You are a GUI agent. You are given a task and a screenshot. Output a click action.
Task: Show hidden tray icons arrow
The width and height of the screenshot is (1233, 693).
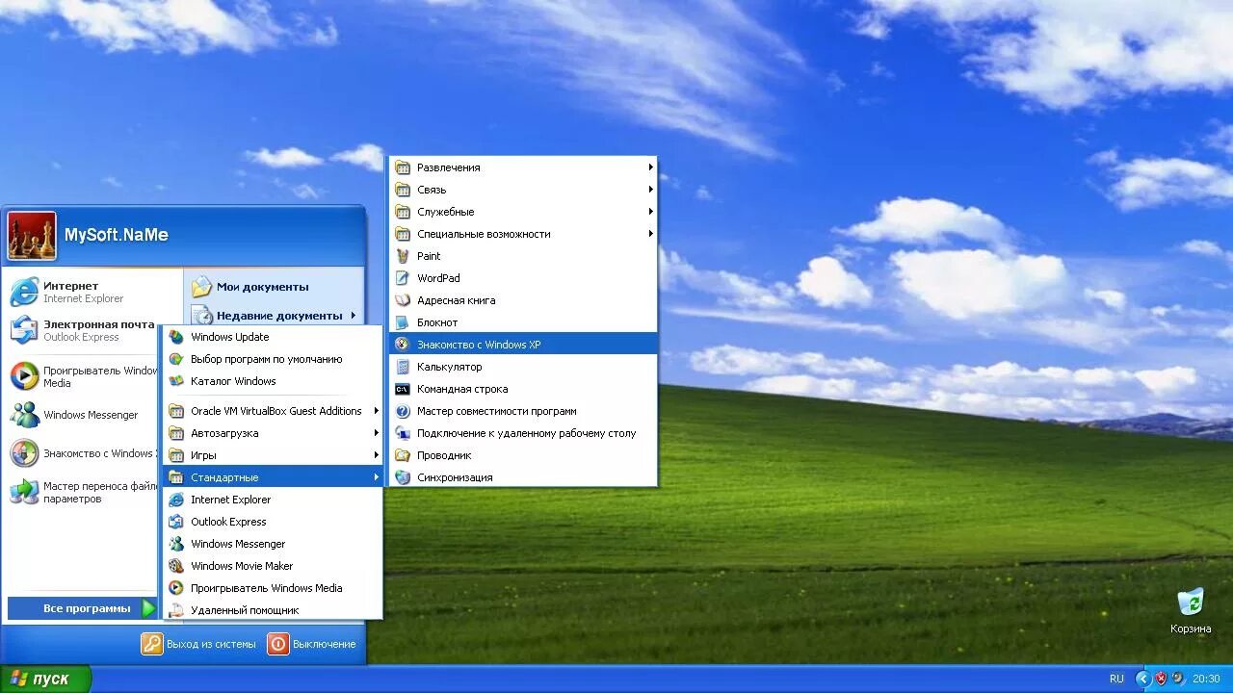(1142, 679)
